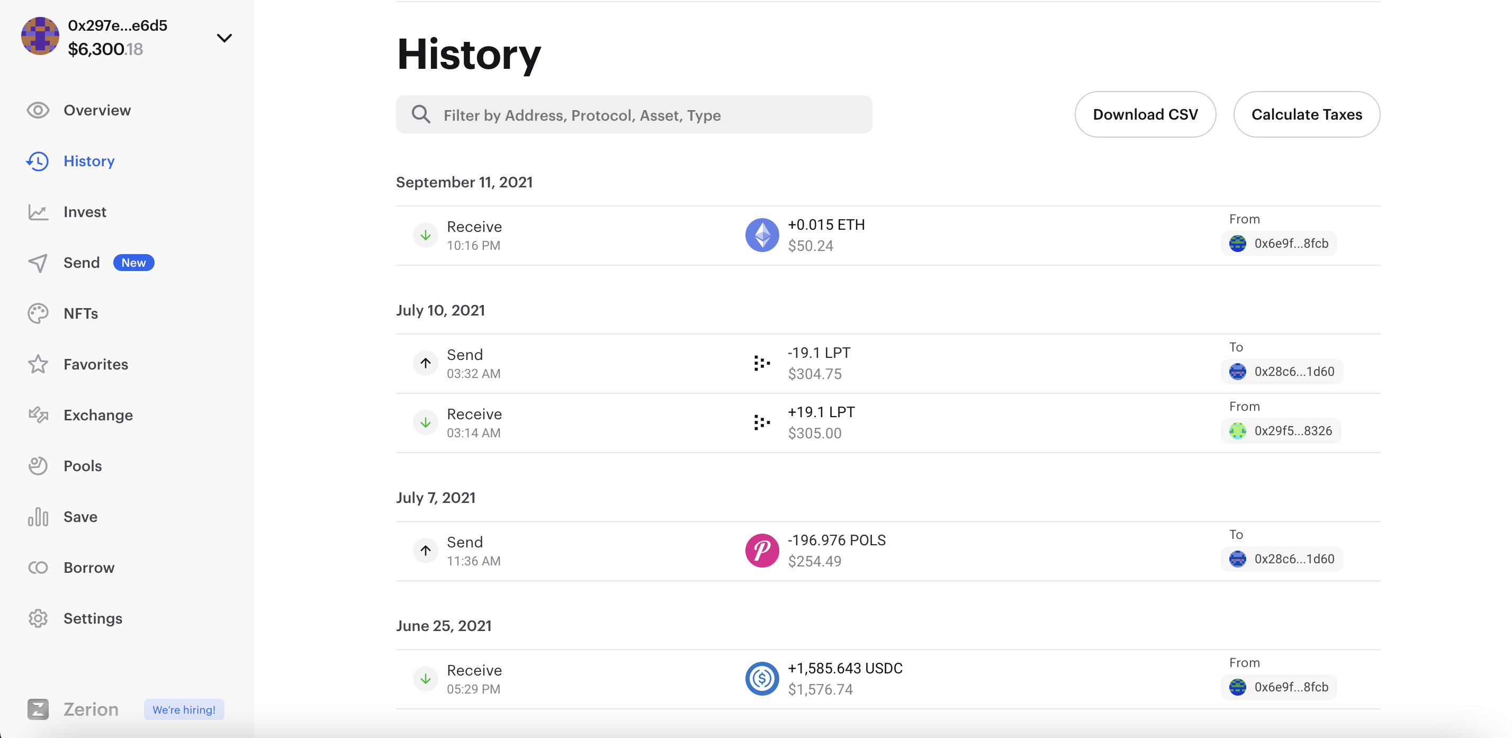Open Settings in sidebar
The height and width of the screenshot is (738, 1512).
93,619
